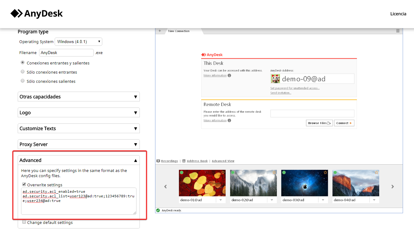Select Sólo conexiones entrantes option

pyautogui.click(x=23, y=72)
